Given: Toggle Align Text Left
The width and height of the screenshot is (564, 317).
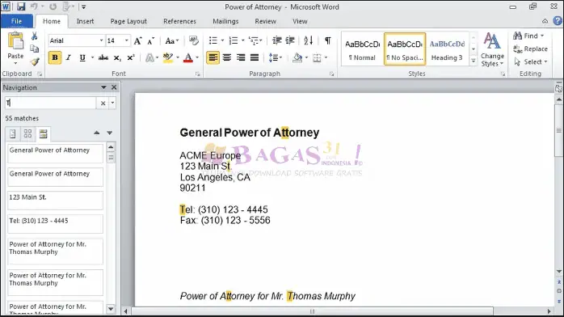Looking at the screenshot, I should tap(213, 57).
